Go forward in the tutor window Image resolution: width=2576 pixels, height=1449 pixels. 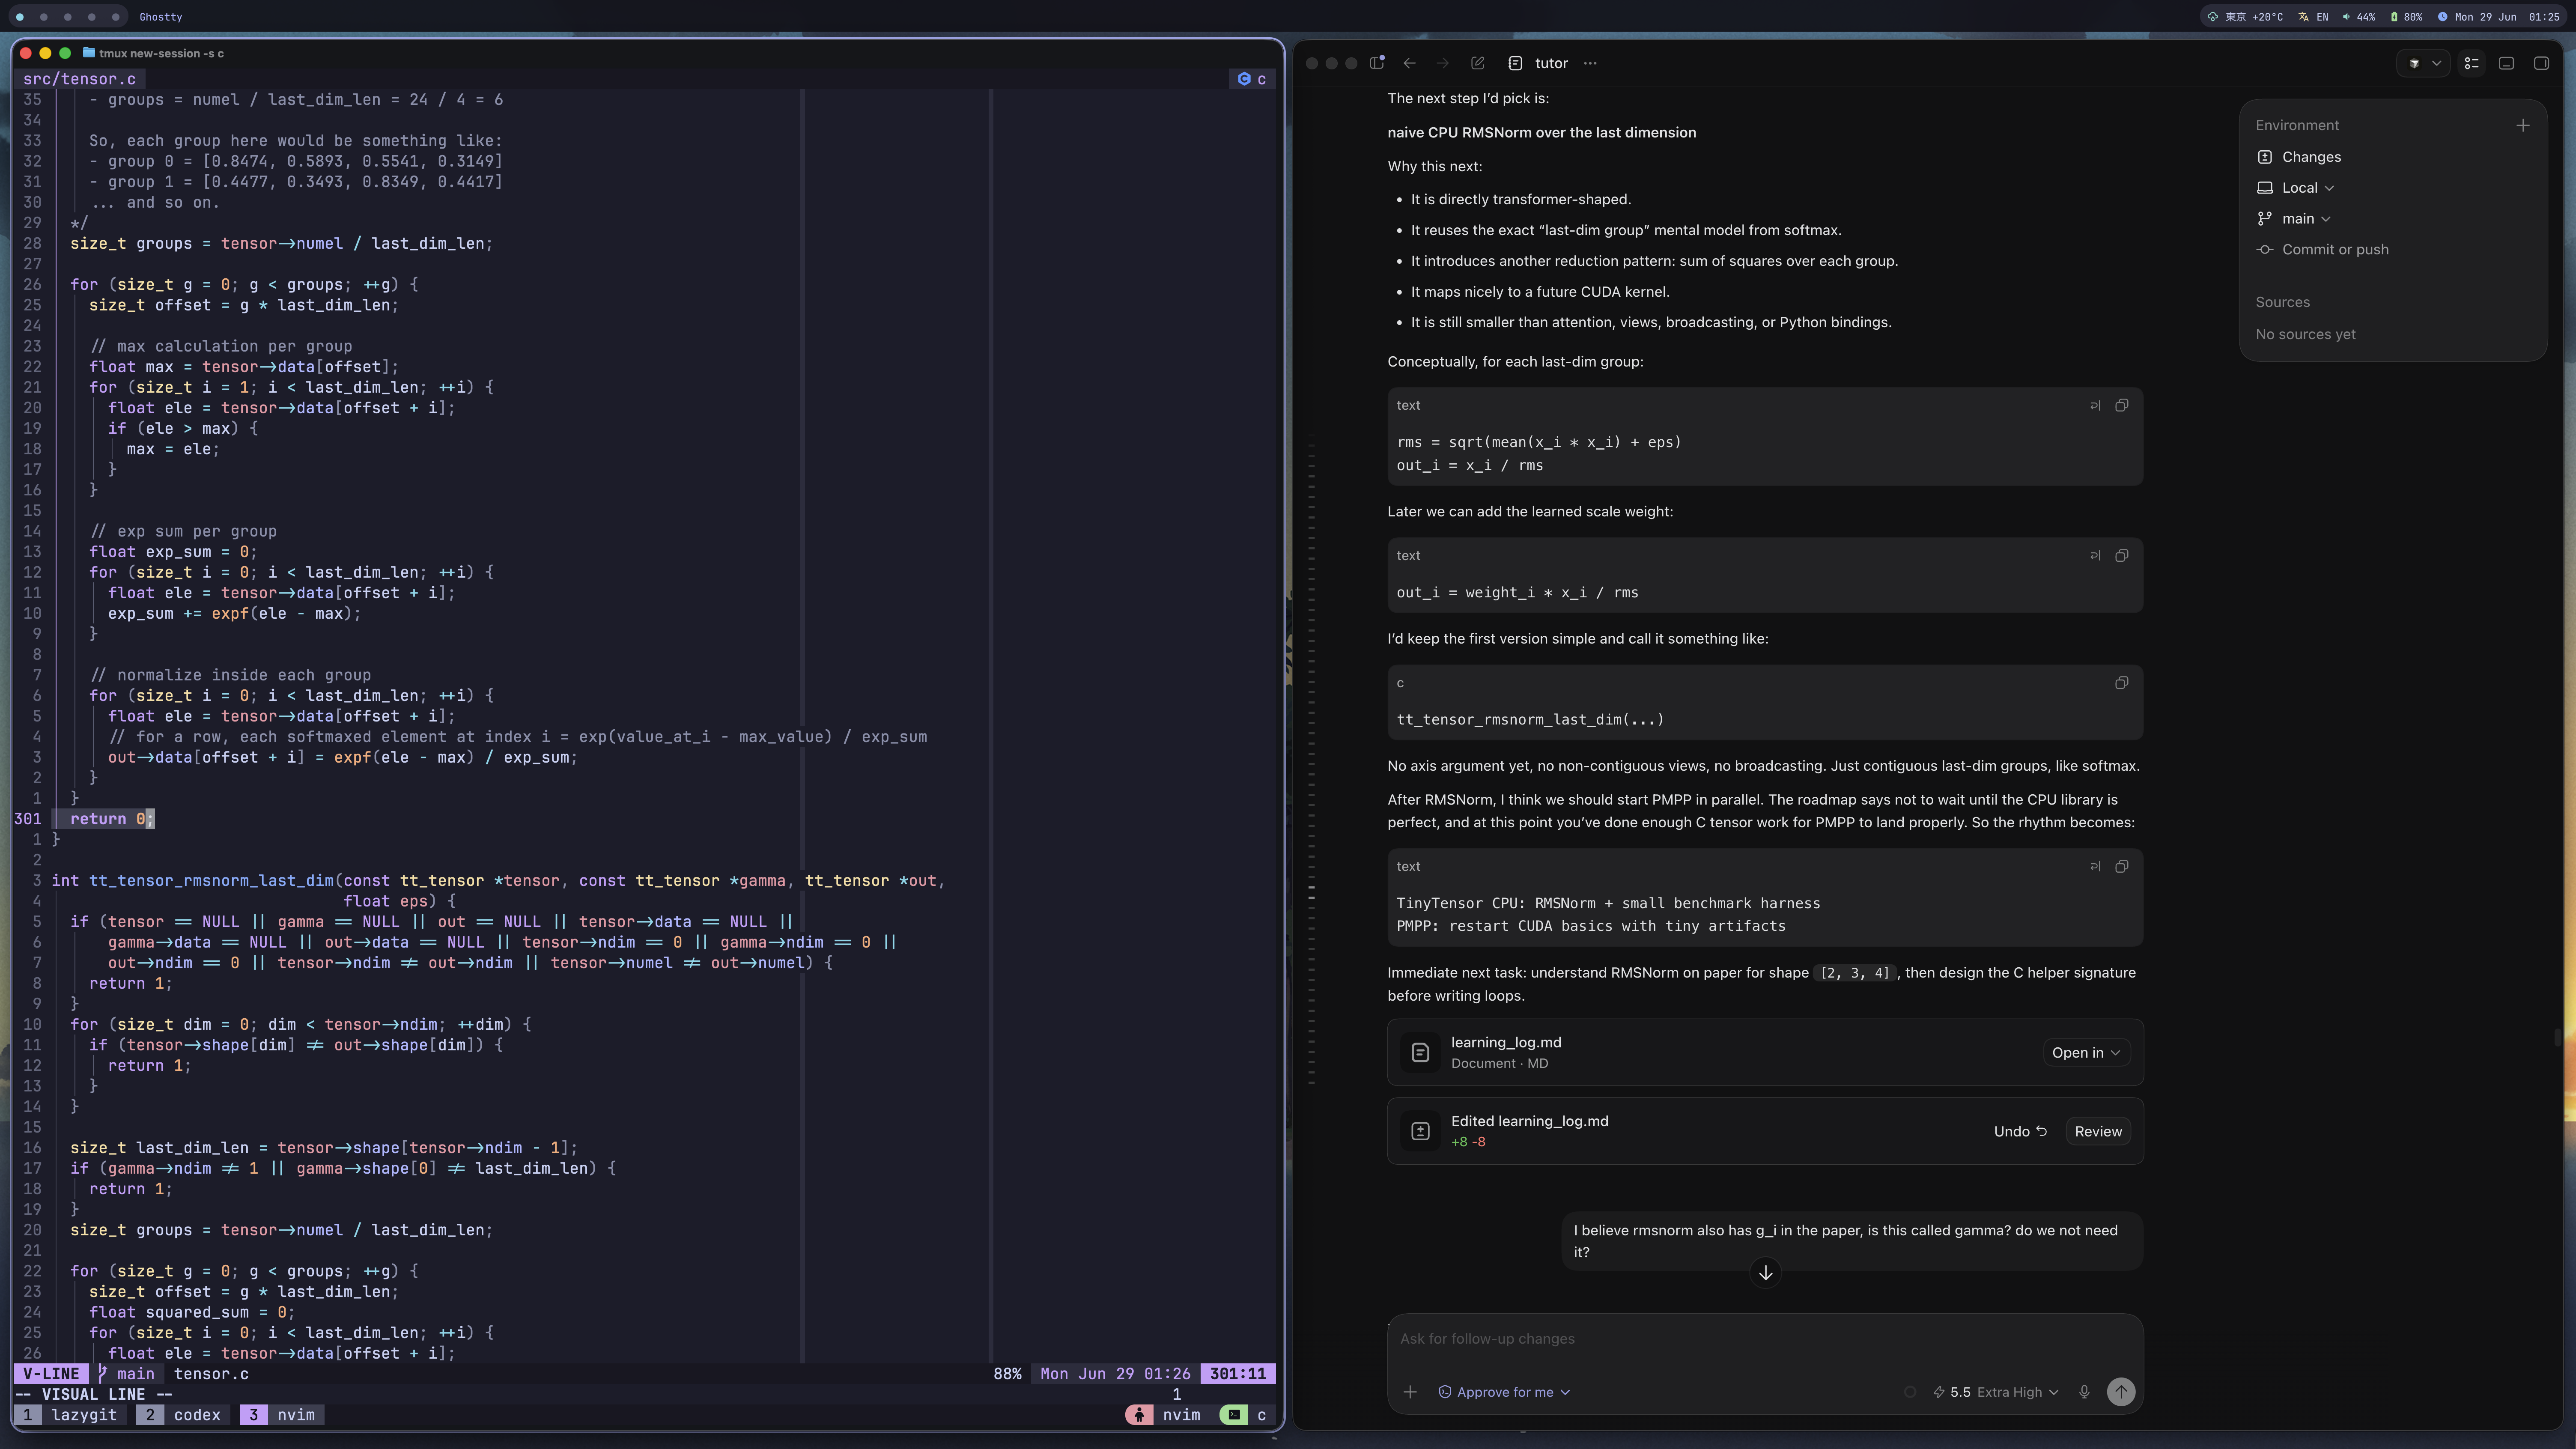1442,63
